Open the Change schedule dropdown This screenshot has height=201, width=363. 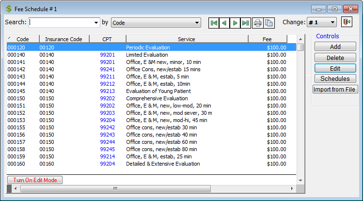tap(332, 23)
